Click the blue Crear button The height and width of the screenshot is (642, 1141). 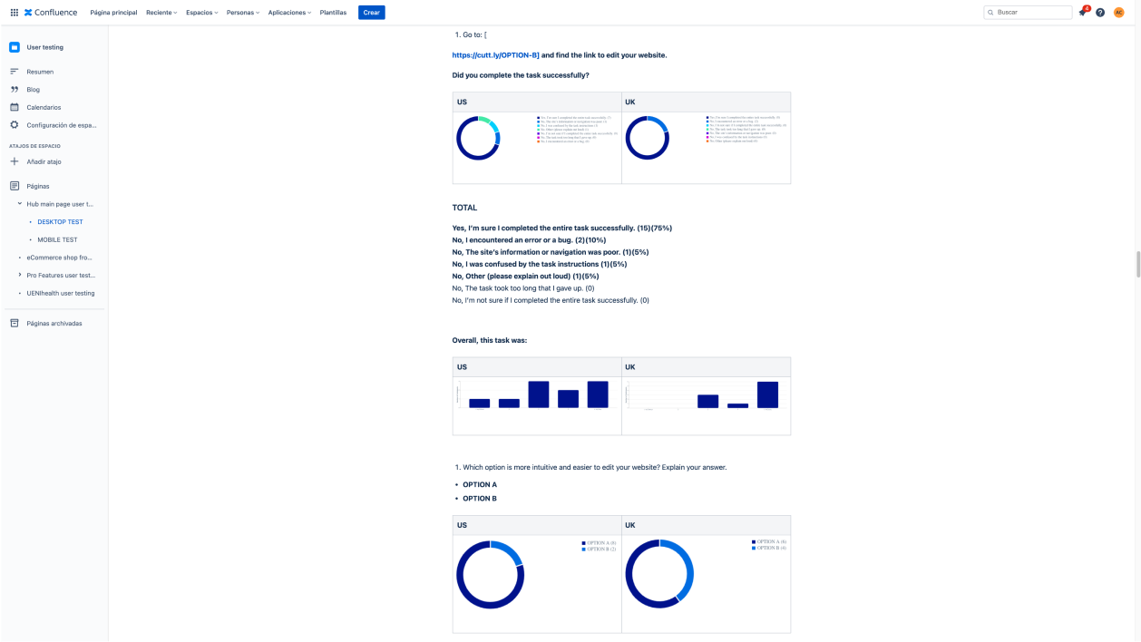(x=371, y=13)
